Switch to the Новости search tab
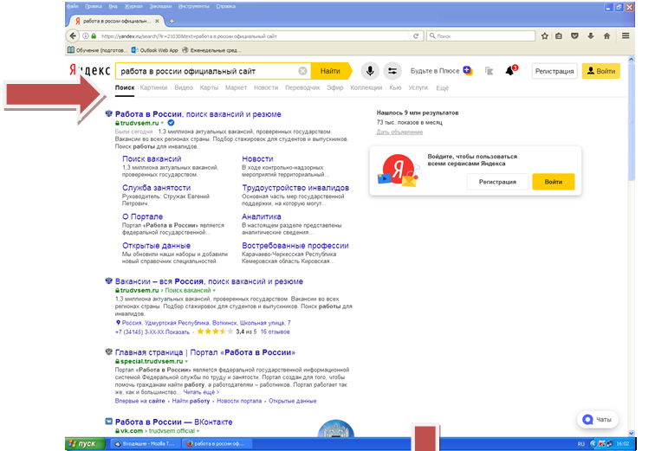Image resolution: width=668 pixels, height=451 pixels. coord(266,87)
